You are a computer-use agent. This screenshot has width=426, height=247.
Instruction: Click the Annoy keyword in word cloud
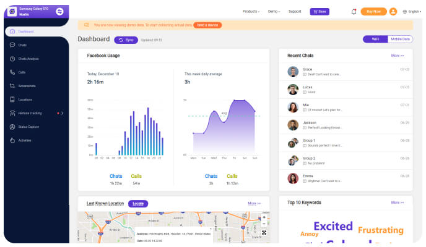coord(309,234)
